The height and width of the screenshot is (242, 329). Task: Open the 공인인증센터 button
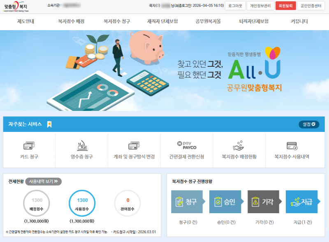tap(311, 6)
